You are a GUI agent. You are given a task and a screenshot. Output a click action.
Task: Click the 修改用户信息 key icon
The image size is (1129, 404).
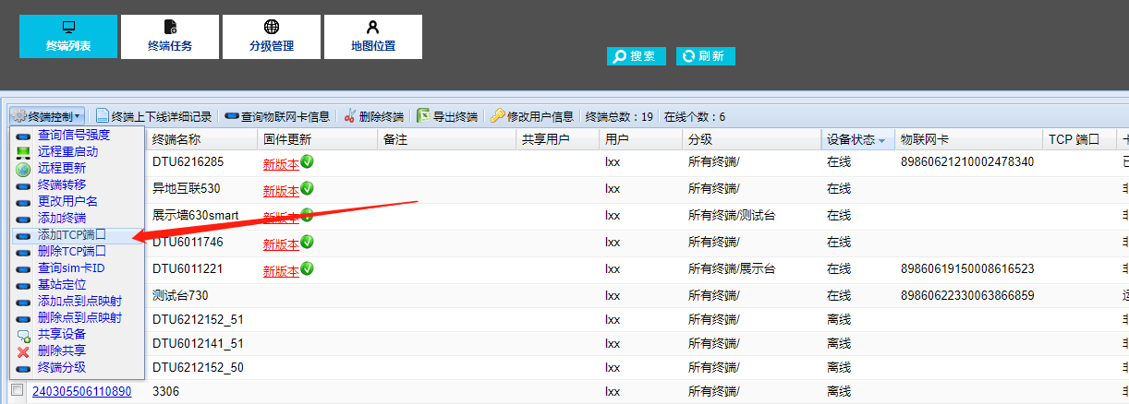click(x=497, y=116)
